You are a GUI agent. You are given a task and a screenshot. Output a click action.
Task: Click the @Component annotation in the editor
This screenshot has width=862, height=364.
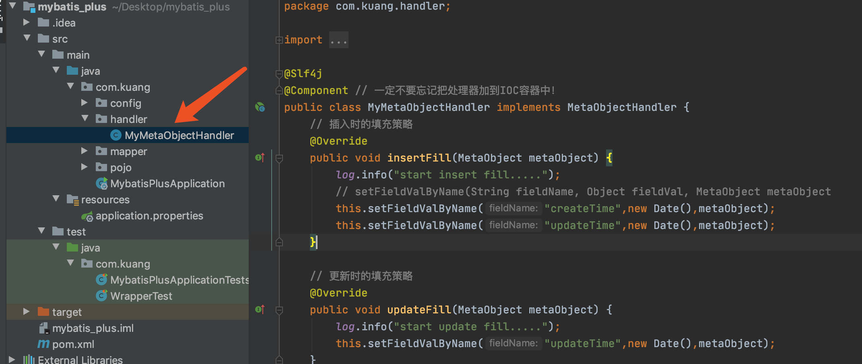[x=316, y=90]
